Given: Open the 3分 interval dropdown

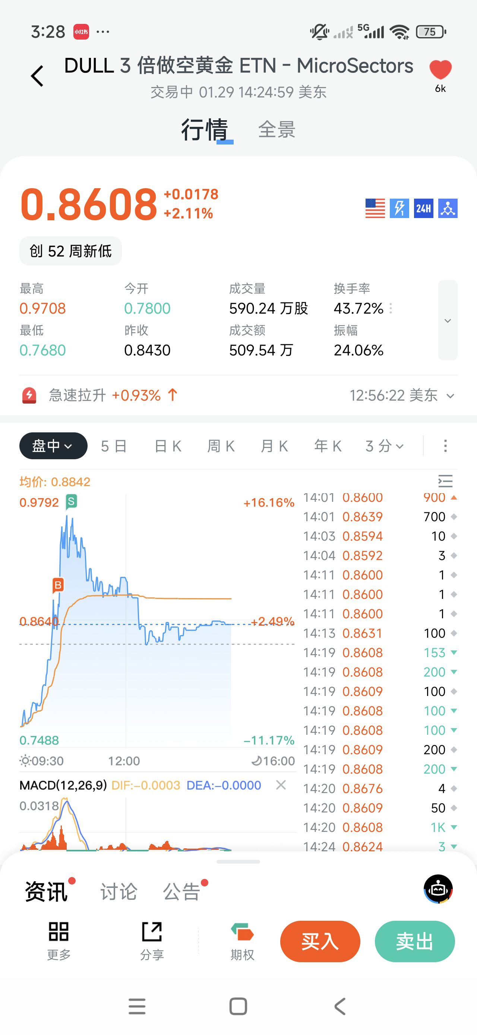Looking at the screenshot, I should (384, 445).
